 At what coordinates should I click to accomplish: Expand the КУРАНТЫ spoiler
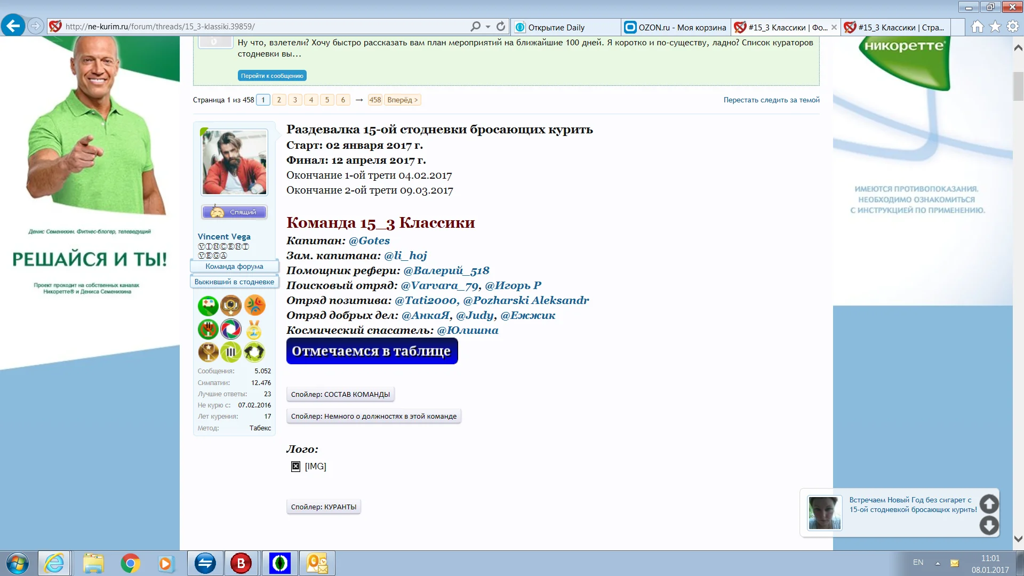(x=323, y=507)
